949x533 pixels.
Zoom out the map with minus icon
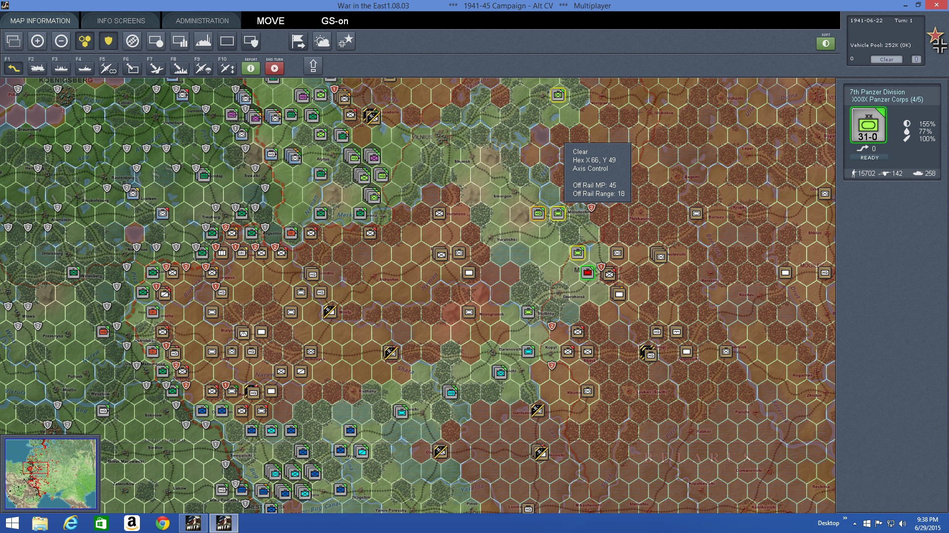61,41
